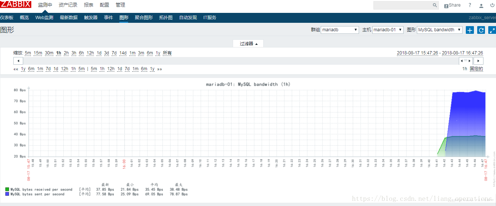This screenshot has width=496, height=206.
Task: Click the timeline scrollbar handle
Action: [466, 61]
